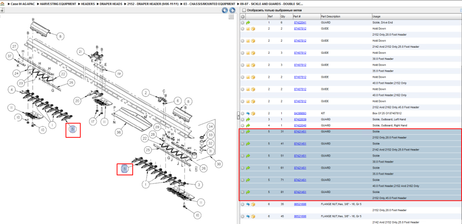462x224 pixels.
Task: Click box icon in GUIDE 35.0 Foot Header row
Action: point(253,65)
